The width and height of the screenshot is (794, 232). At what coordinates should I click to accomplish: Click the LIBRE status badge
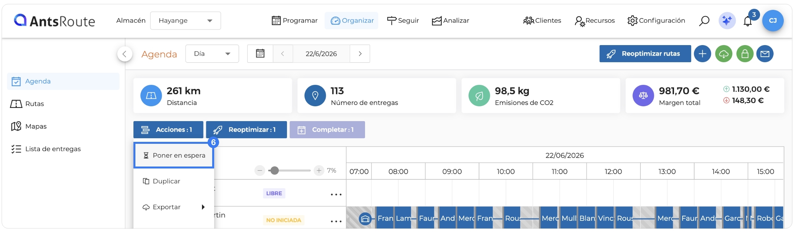[274, 193]
